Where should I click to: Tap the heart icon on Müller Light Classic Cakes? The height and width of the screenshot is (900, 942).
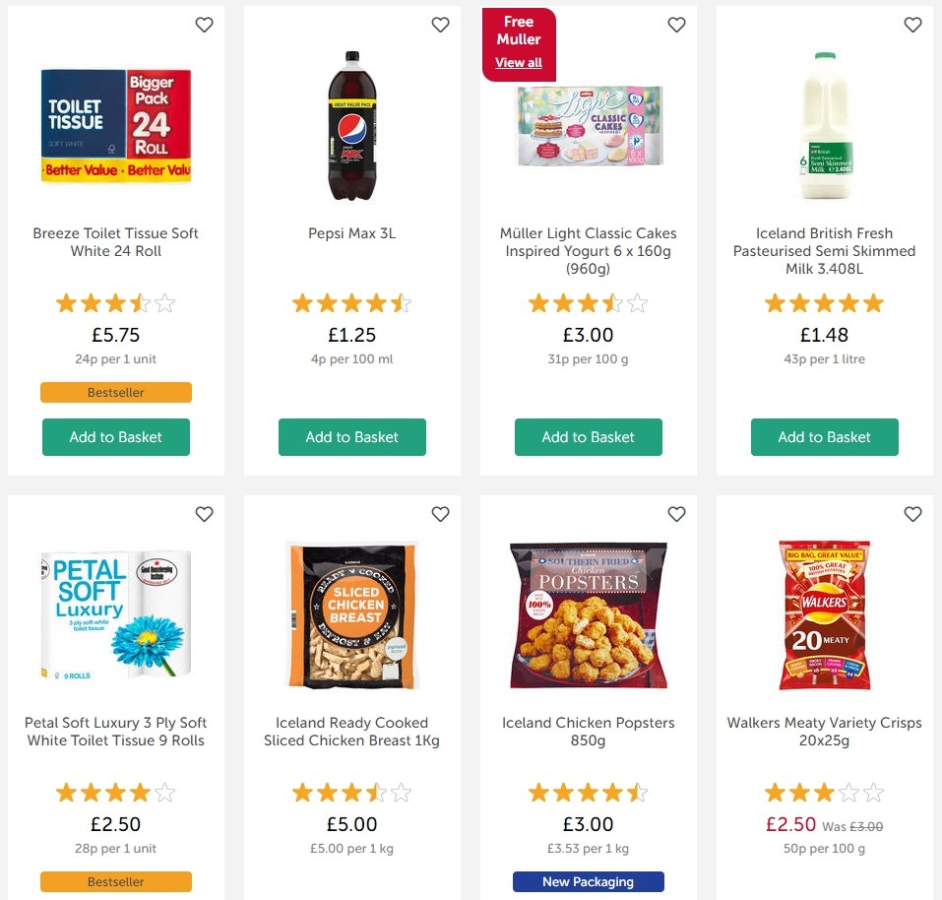[676, 25]
